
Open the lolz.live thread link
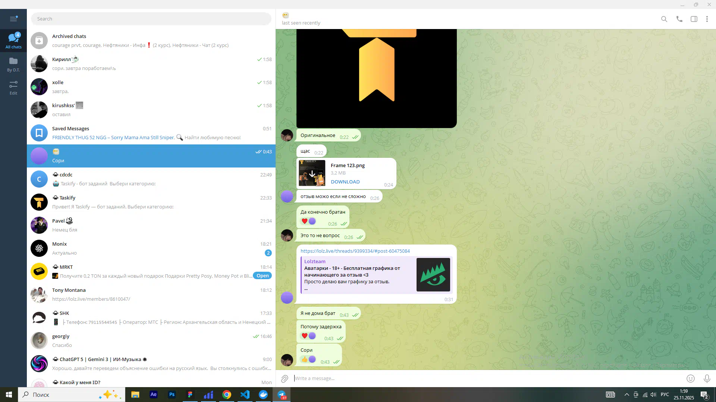tap(355, 251)
